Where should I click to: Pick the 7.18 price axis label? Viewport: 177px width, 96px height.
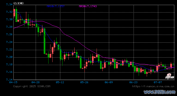pyautogui.click(x=9, y=65)
